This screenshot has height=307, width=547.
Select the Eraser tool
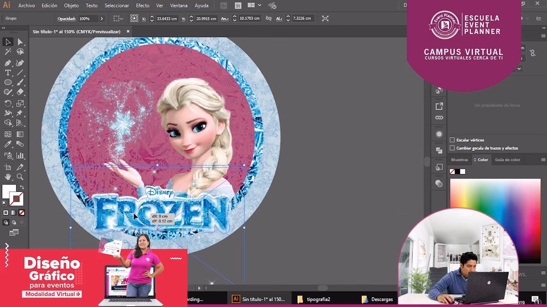(20, 92)
